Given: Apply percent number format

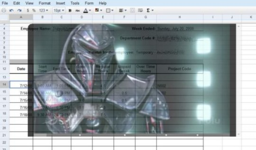Looking at the screenshot, I should tap(34, 11).
